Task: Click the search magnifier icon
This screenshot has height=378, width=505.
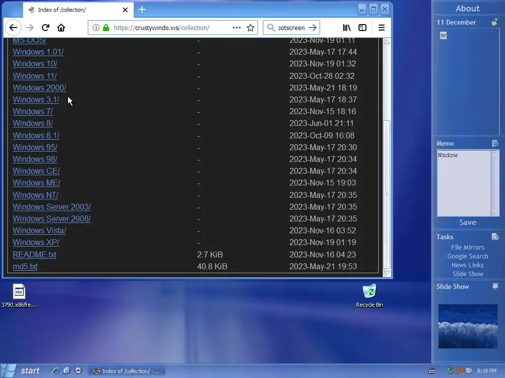Action: pyautogui.click(x=271, y=28)
